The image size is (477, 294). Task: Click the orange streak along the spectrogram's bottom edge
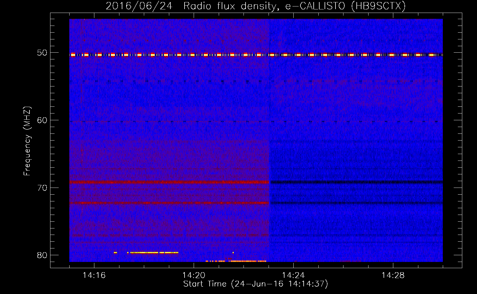pyautogui.click(x=236, y=261)
